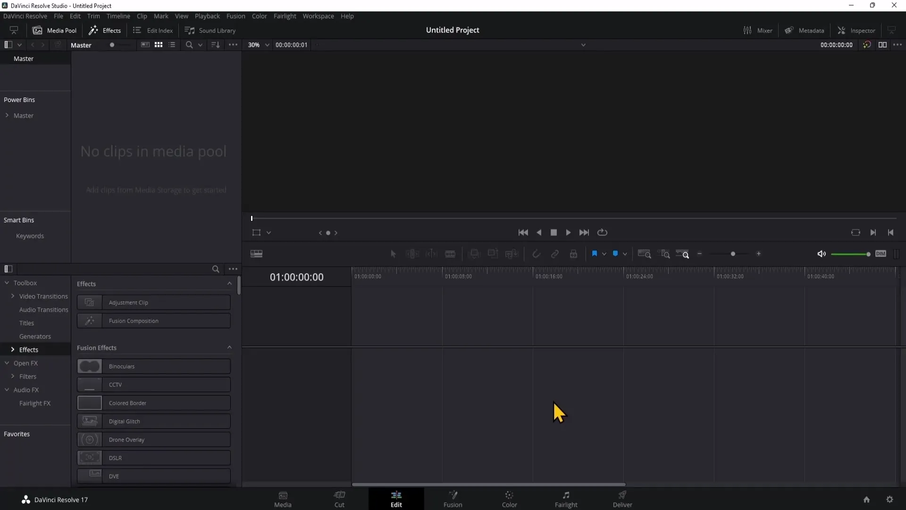Click the Effects panel button
906x510 pixels.
[x=105, y=30]
